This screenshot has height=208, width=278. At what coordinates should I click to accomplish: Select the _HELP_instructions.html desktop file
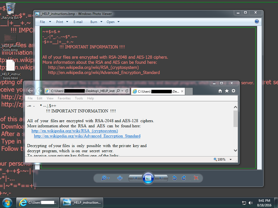(10, 70)
